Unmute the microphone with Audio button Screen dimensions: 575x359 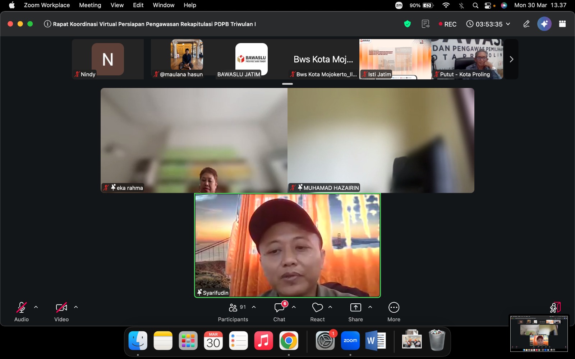(x=22, y=311)
